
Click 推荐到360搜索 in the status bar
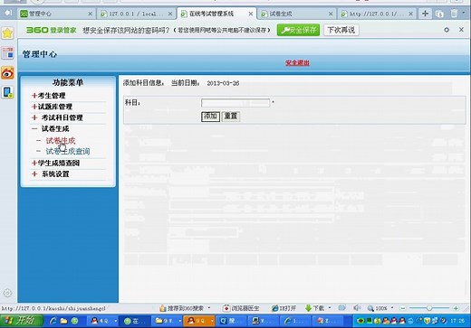[x=181, y=308]
